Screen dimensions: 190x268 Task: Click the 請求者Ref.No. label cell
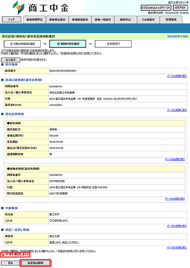pos(26,105)
